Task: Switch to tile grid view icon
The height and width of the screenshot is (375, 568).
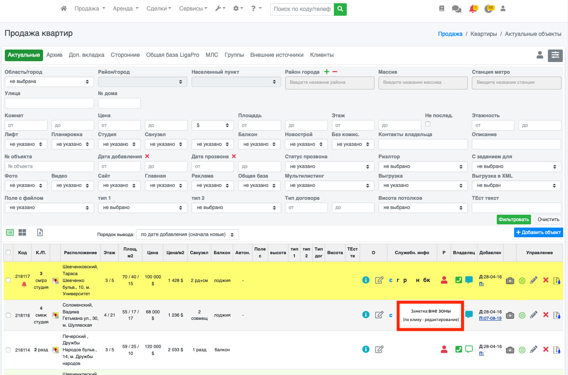Action: tap(22, 232)
